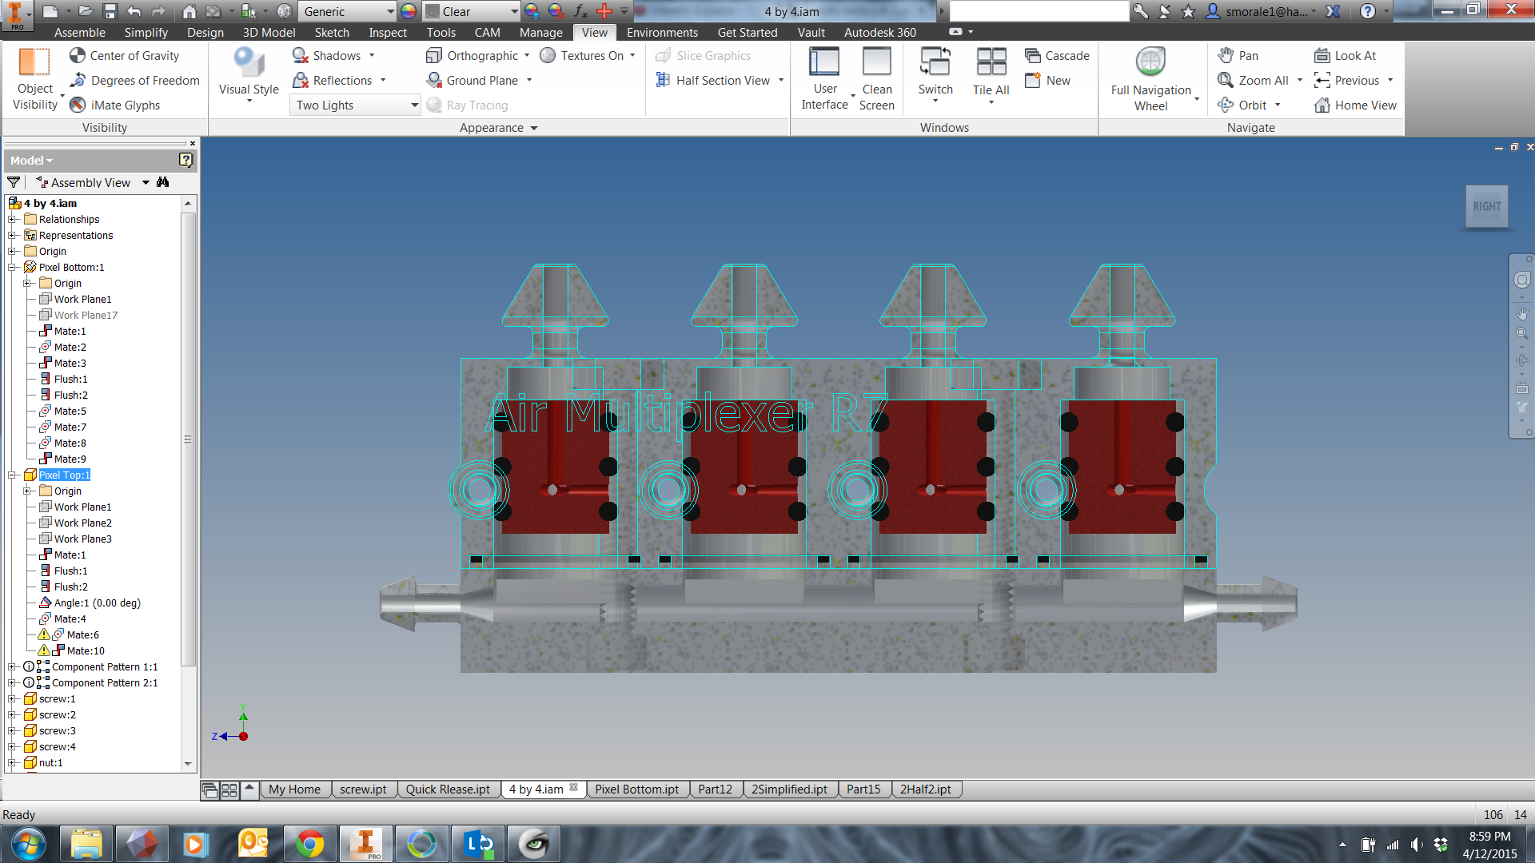Click the Half Section View icon

(x=663, y=81)
